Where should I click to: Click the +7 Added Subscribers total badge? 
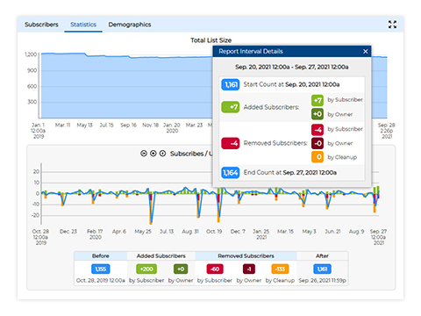pyautogui.click(x=231, y=107)
